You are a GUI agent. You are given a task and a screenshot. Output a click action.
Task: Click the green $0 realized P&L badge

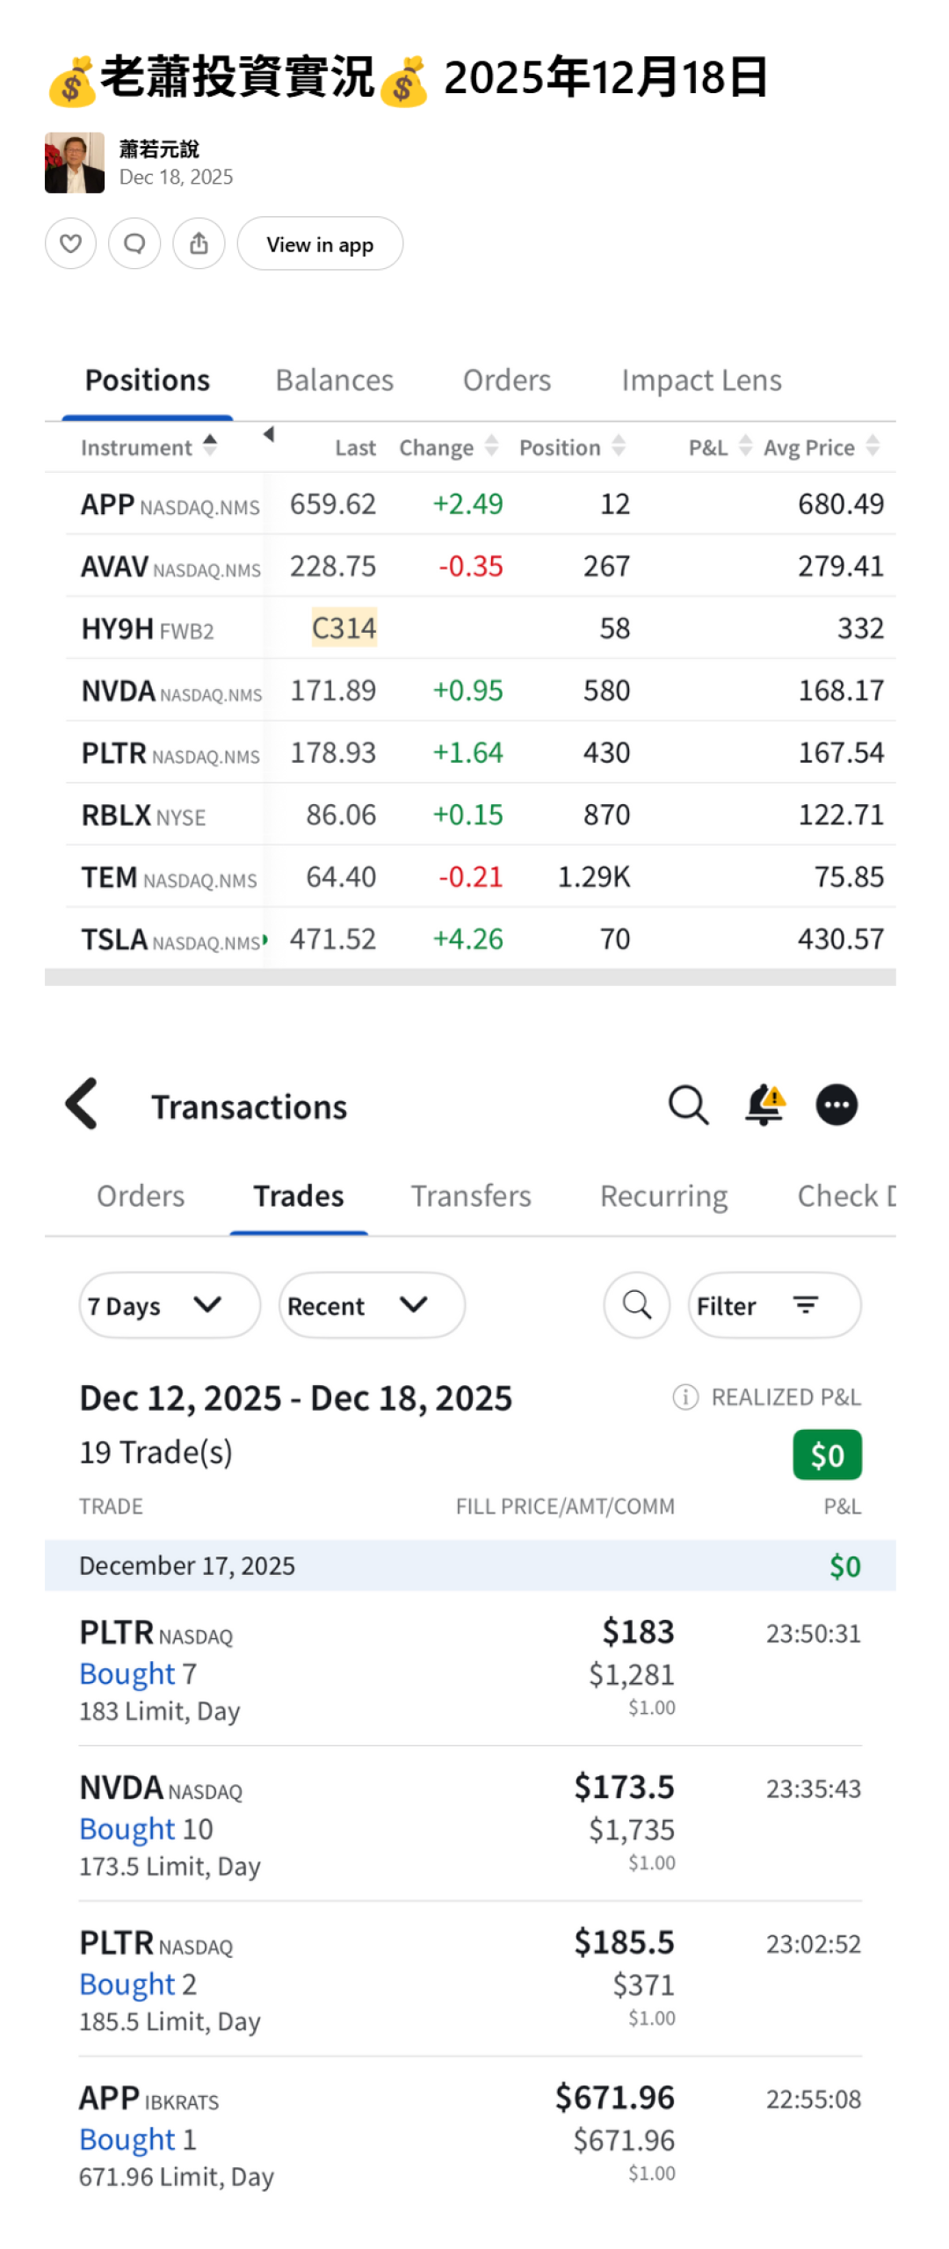tap(826, 1455)
